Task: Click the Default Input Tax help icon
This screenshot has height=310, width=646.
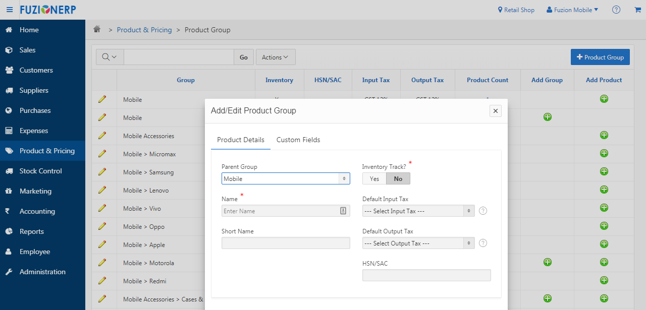Action: click(x=482, y=211)
